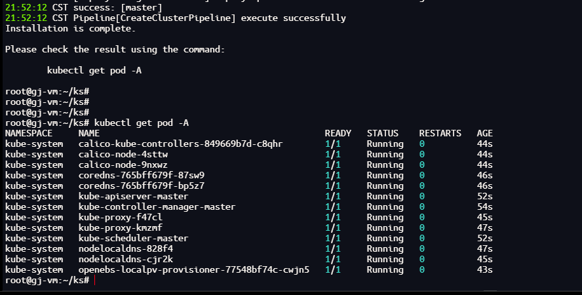
Task: Click the RESTARTS column header
Action: click(x=440, y=133)
